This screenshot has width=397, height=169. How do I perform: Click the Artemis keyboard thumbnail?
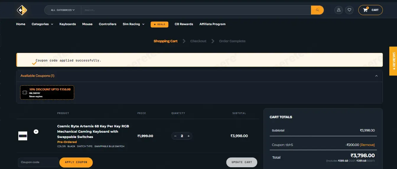23,136
